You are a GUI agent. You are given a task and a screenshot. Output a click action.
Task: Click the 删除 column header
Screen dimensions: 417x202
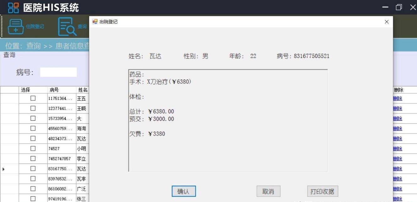coord(405,90)
